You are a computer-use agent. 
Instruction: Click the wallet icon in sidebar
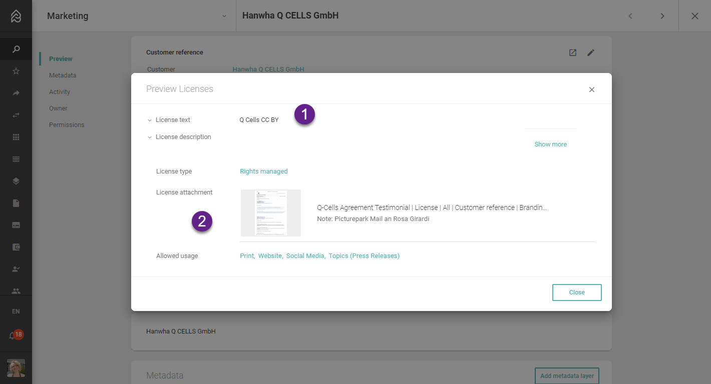(16, 247)
